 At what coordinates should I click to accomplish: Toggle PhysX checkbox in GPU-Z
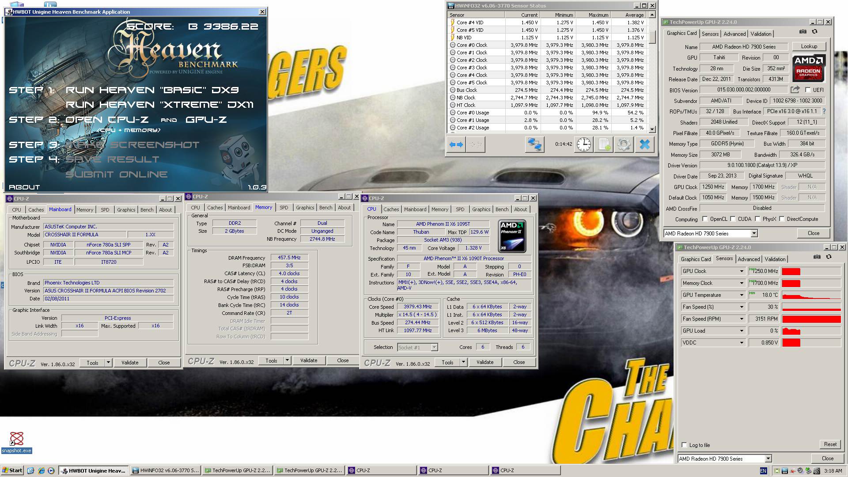(757, 219)
